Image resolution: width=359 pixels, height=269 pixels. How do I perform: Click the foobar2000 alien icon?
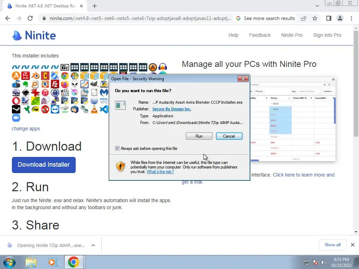pos(75,84)
